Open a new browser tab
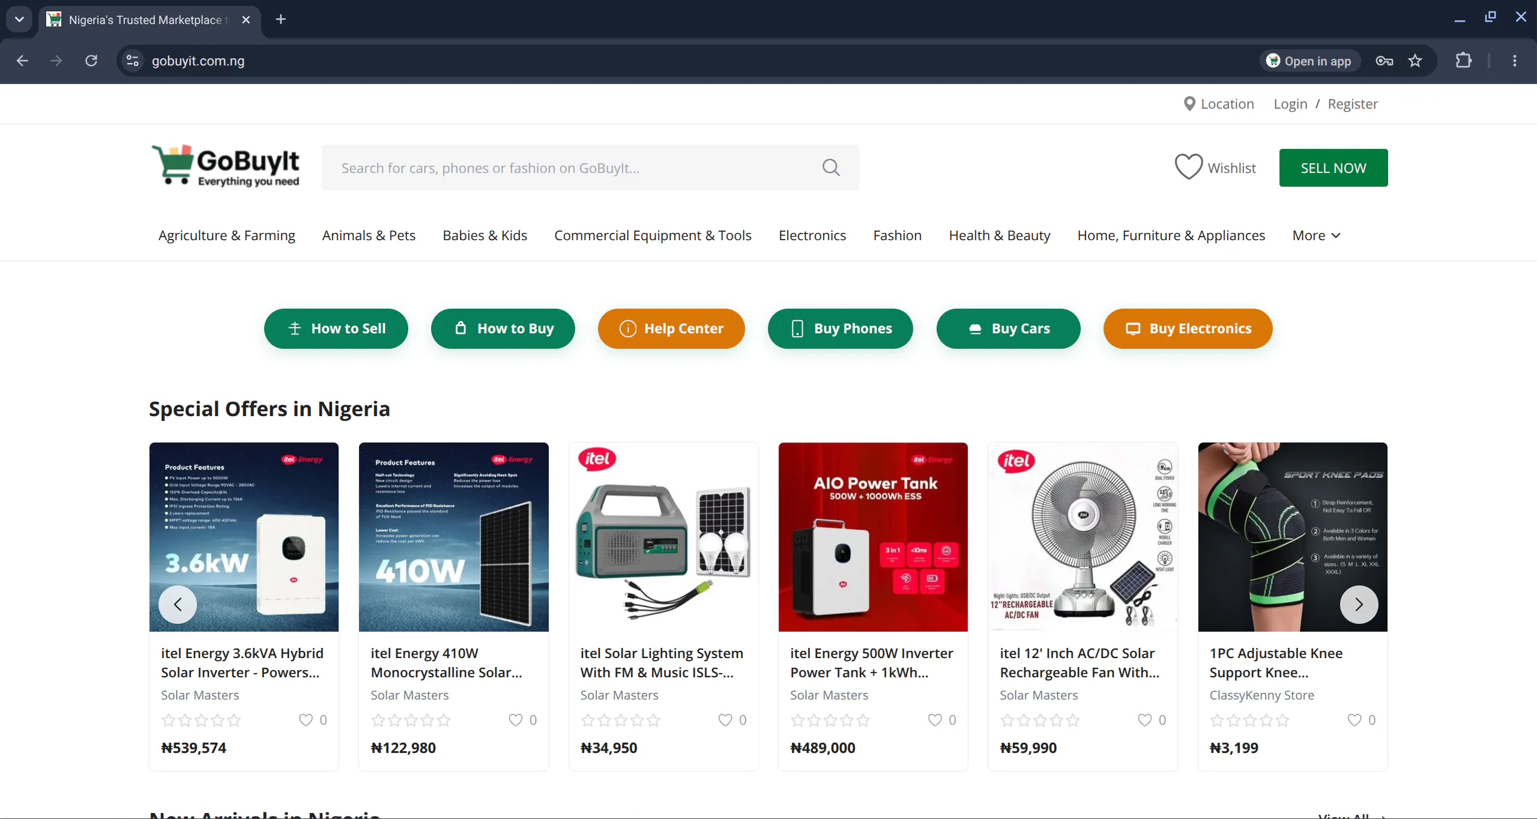The height and width of the screenshot is (819, 1537). click(280, 19)
